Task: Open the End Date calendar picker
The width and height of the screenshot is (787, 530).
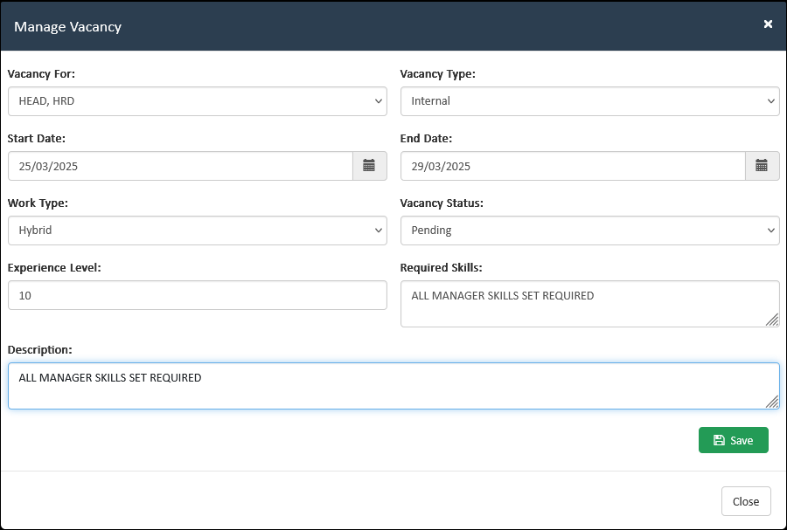Action: [762, 166]
